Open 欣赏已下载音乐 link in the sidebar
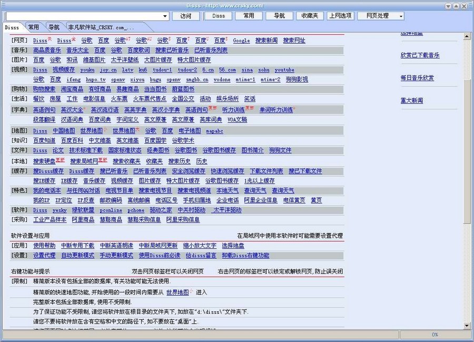Viewport: 474px width, 342px height. (x=420, y=55)
